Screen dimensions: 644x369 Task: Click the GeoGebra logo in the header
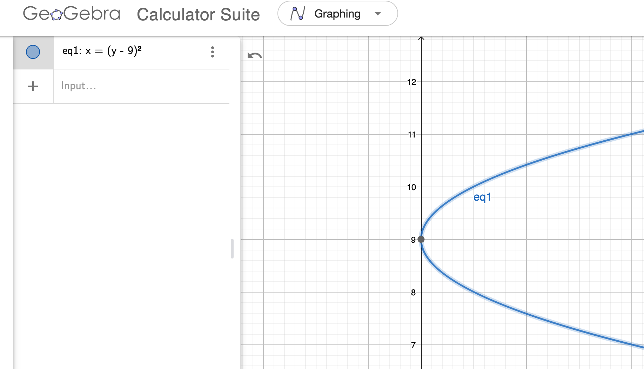71,14
